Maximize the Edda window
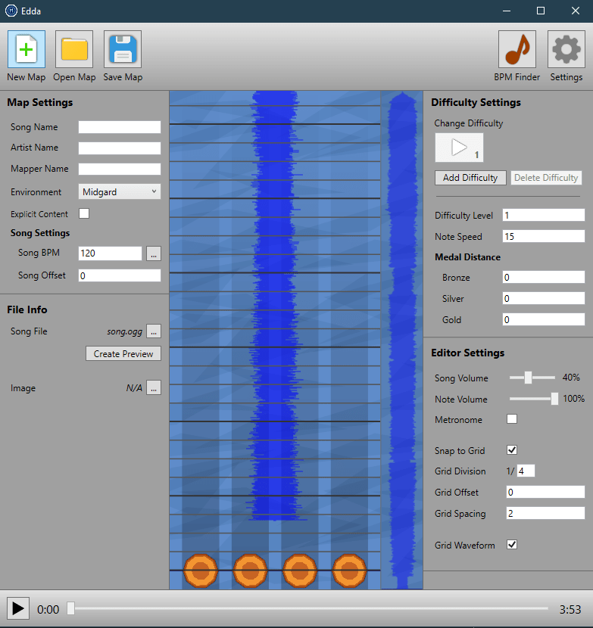Viewport: 593px width, 628px height. (x=541, y=11)
